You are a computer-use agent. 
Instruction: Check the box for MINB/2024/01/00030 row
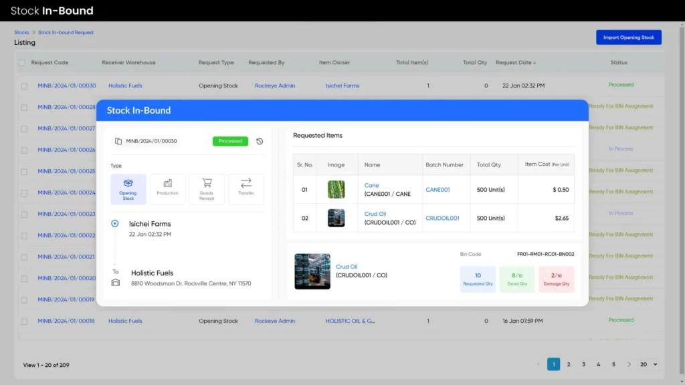point(24,86)
